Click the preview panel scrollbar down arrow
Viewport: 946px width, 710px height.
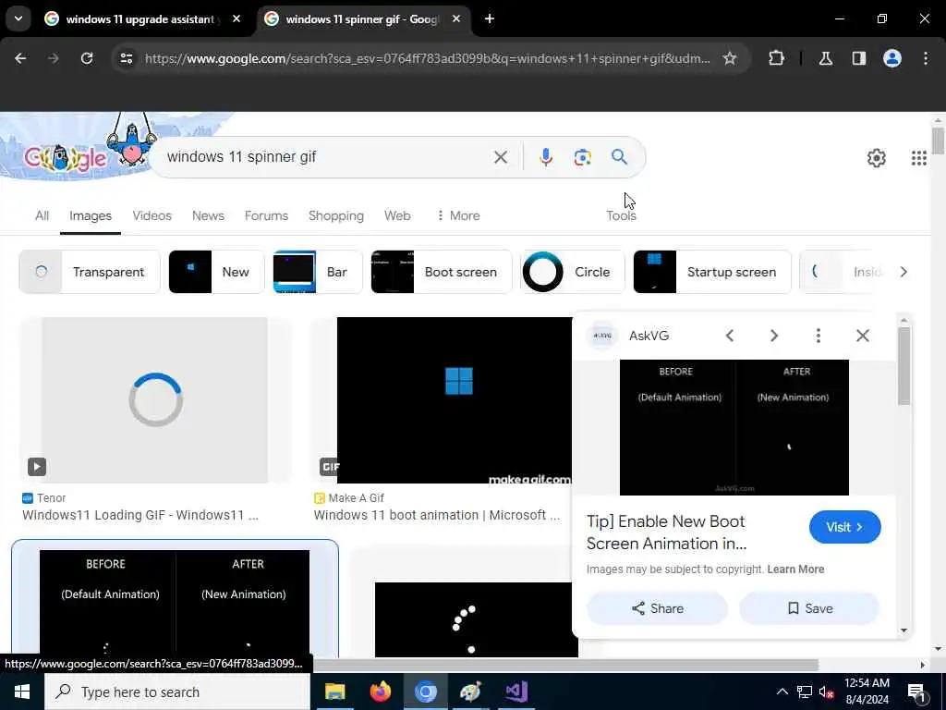click(x=904, y=630)
